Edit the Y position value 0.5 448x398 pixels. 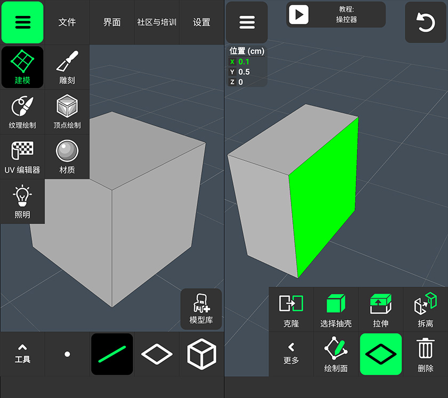click(244, 72)
